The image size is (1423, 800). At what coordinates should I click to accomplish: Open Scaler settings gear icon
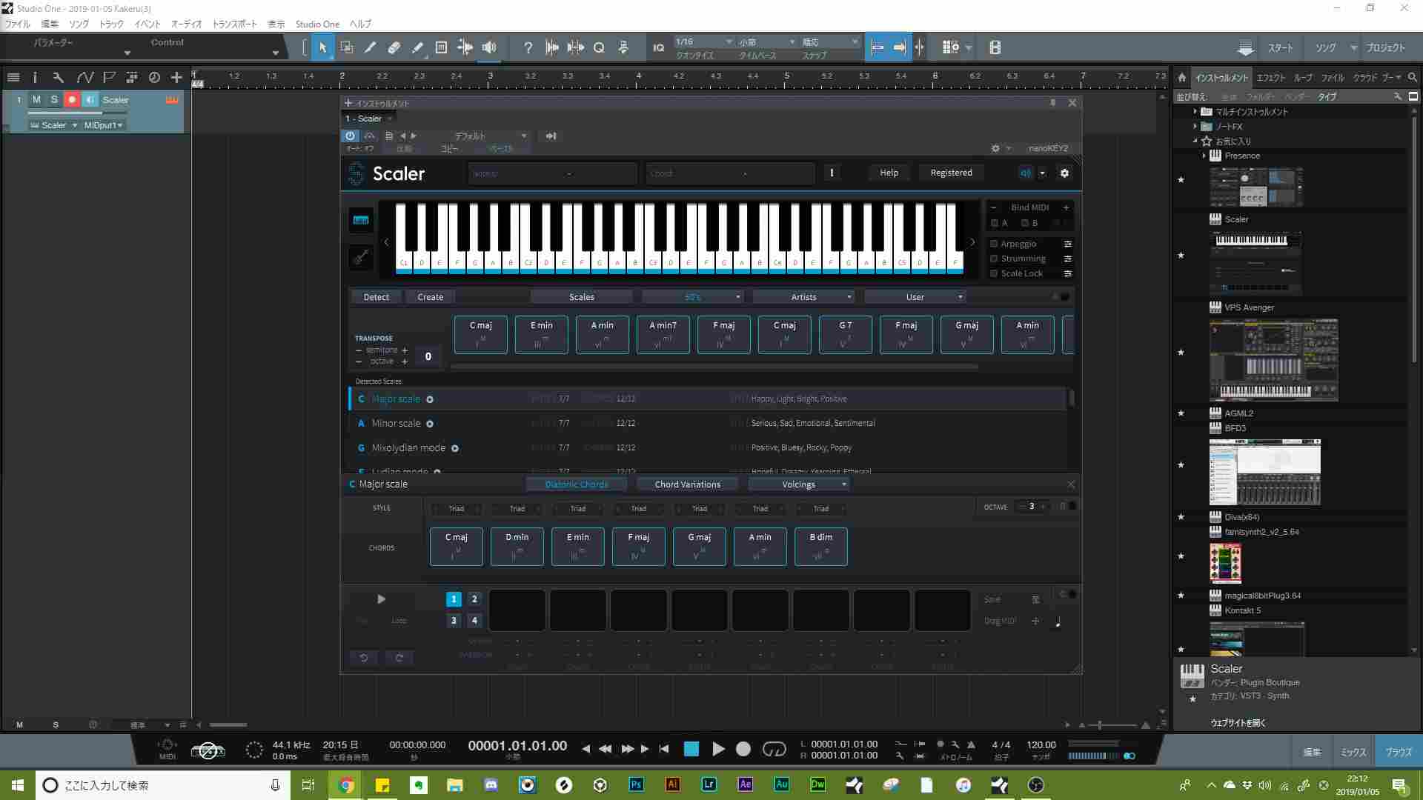(x=1064, y=173)
